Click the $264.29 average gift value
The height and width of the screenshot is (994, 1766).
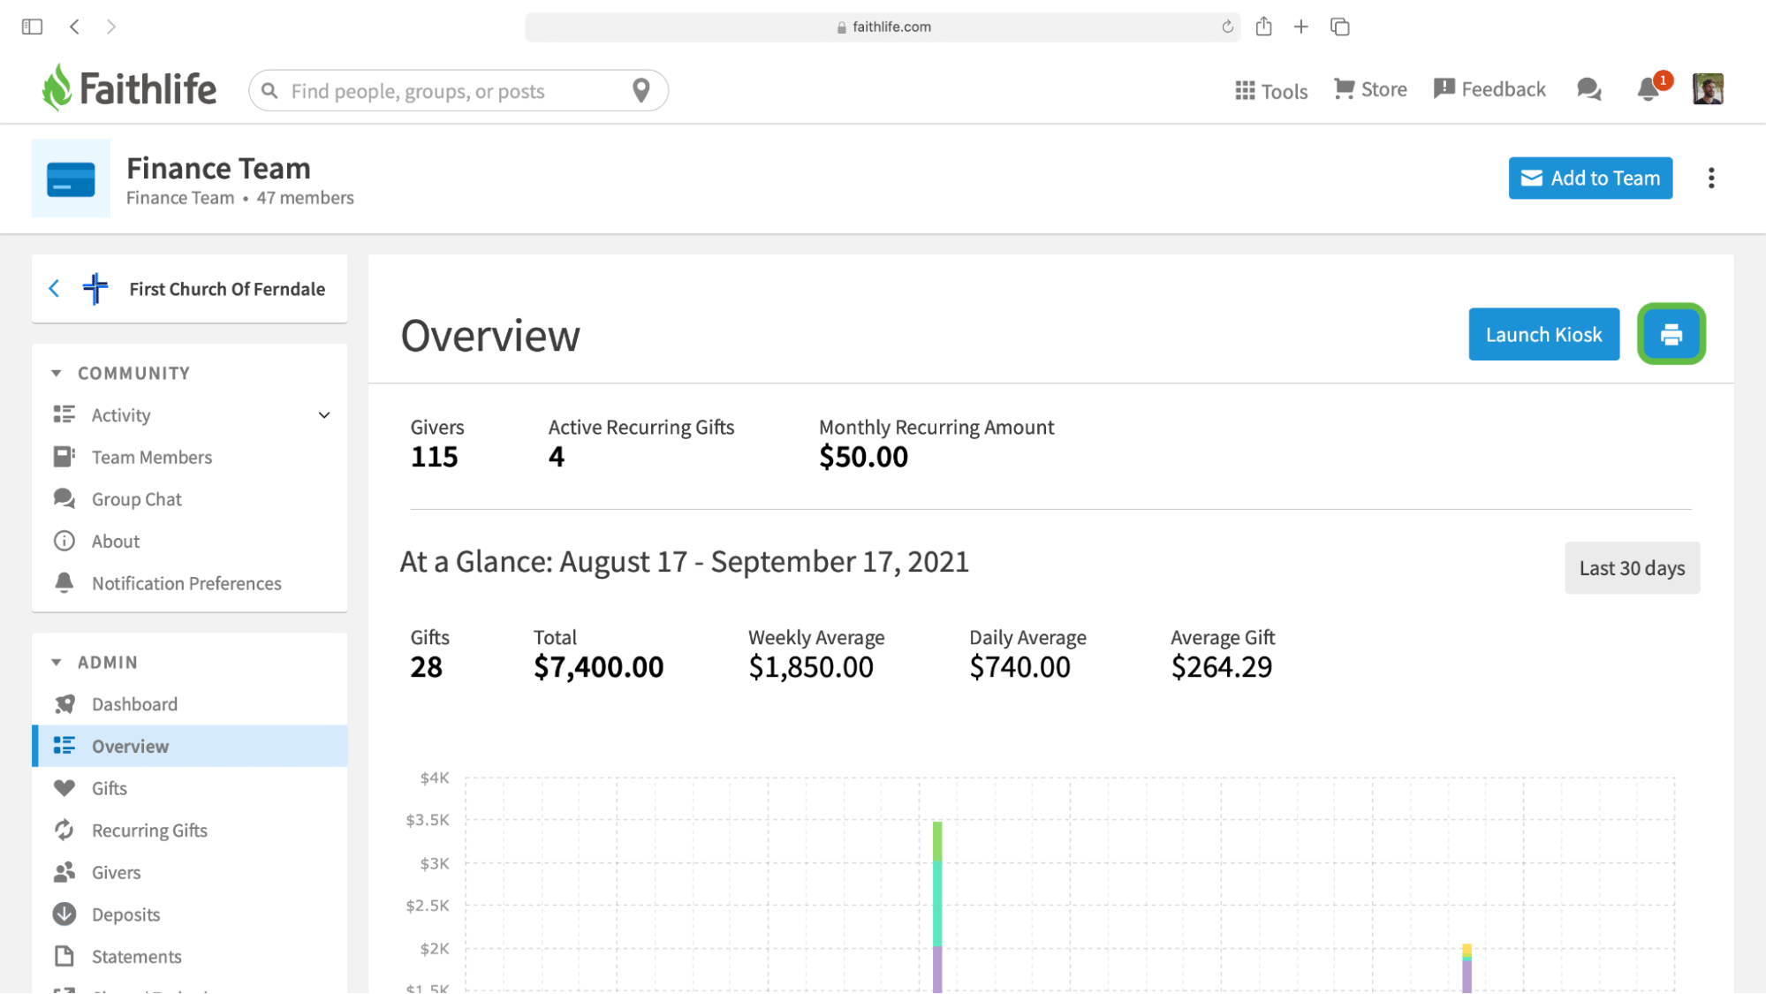[x=1221, y=667]
